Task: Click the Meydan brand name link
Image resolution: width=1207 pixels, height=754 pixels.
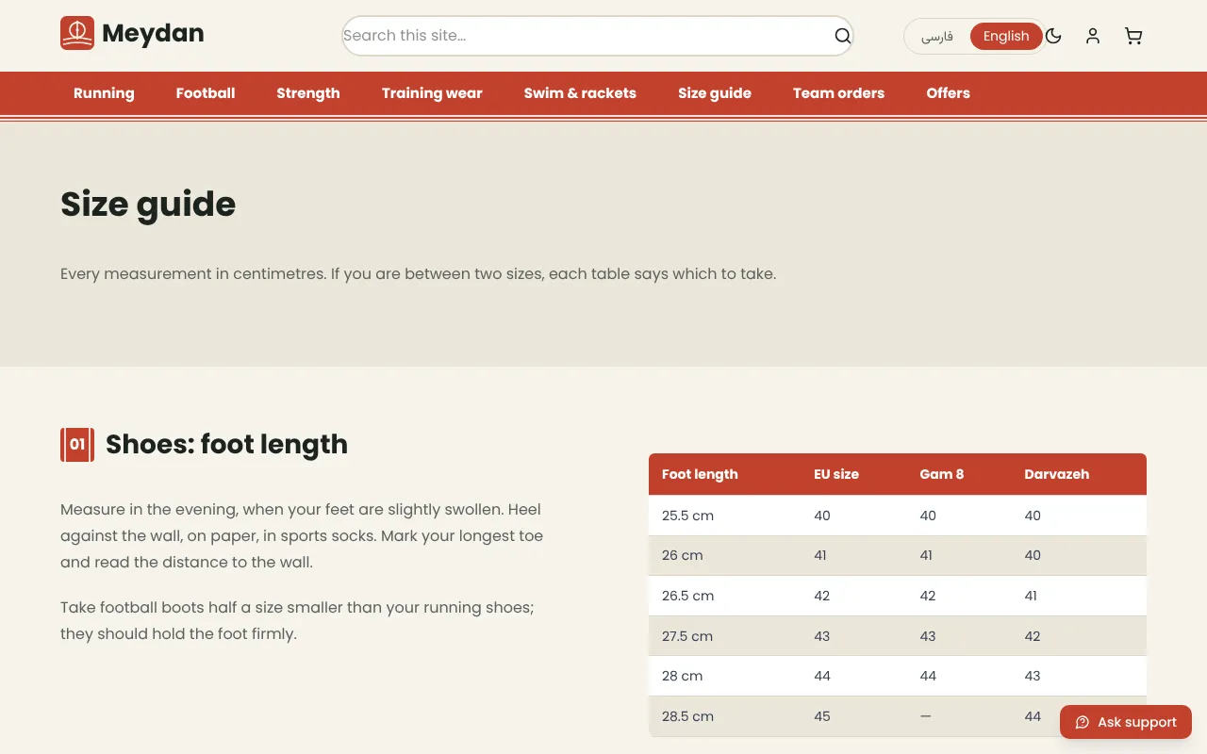Action: (x=153, y=33)
